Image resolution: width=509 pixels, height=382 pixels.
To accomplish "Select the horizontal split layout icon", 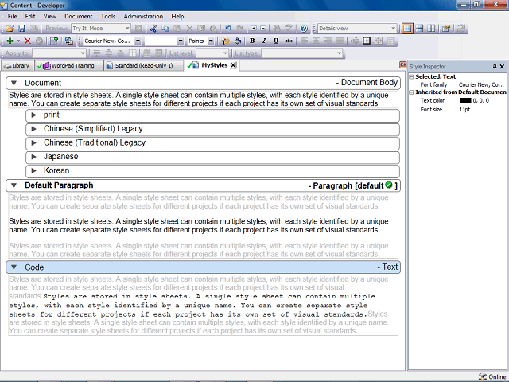I will click(x=419, y=29).
